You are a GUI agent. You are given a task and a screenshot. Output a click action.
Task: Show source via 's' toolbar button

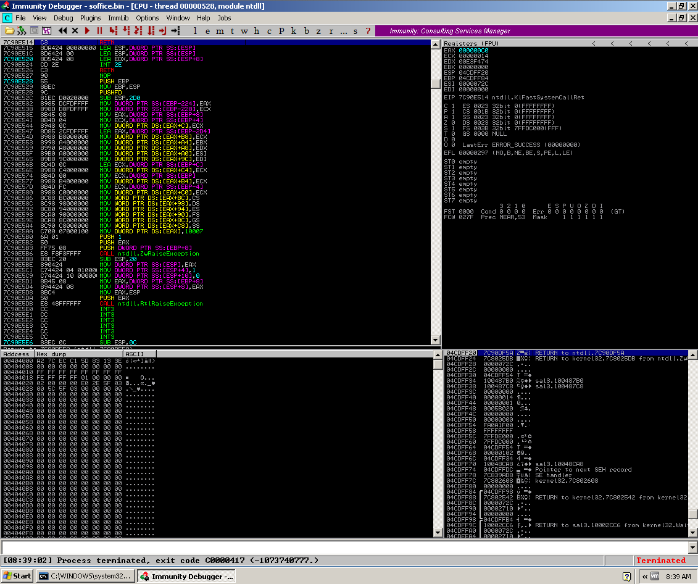pyautogui.click(x=355, y=31)
